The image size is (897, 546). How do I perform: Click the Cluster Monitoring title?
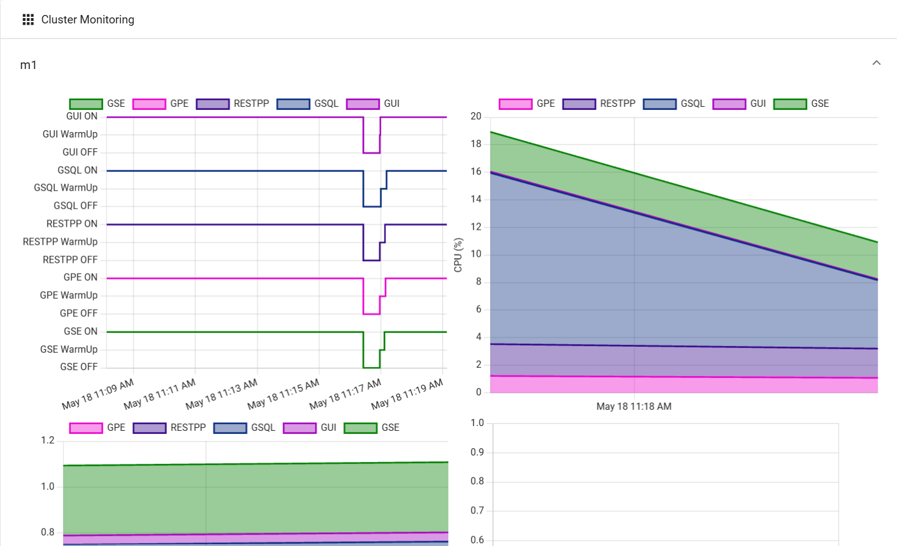[x=88, y=20]
